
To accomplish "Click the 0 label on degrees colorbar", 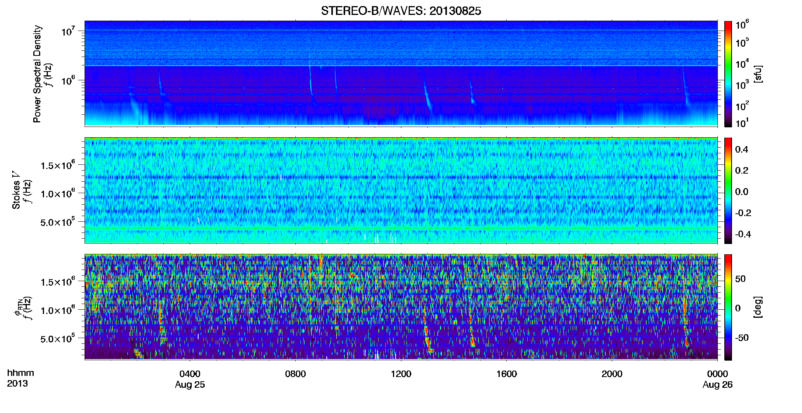I will click(738, 308).
